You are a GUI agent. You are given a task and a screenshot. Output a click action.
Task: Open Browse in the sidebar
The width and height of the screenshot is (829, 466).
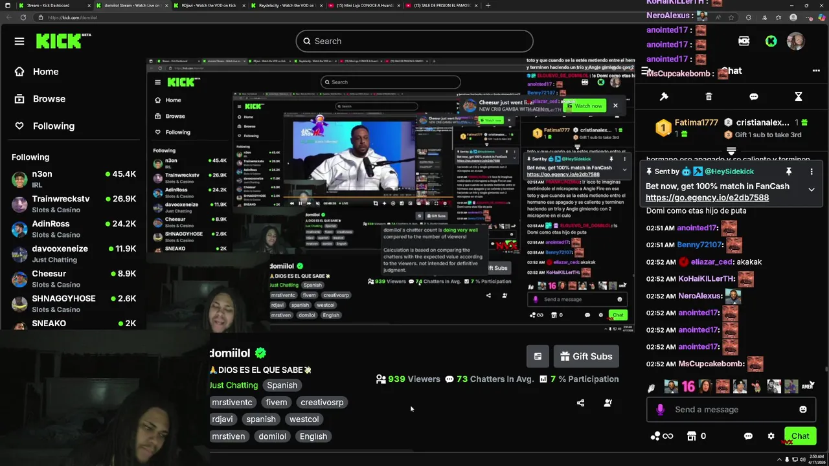click(40, 99)
